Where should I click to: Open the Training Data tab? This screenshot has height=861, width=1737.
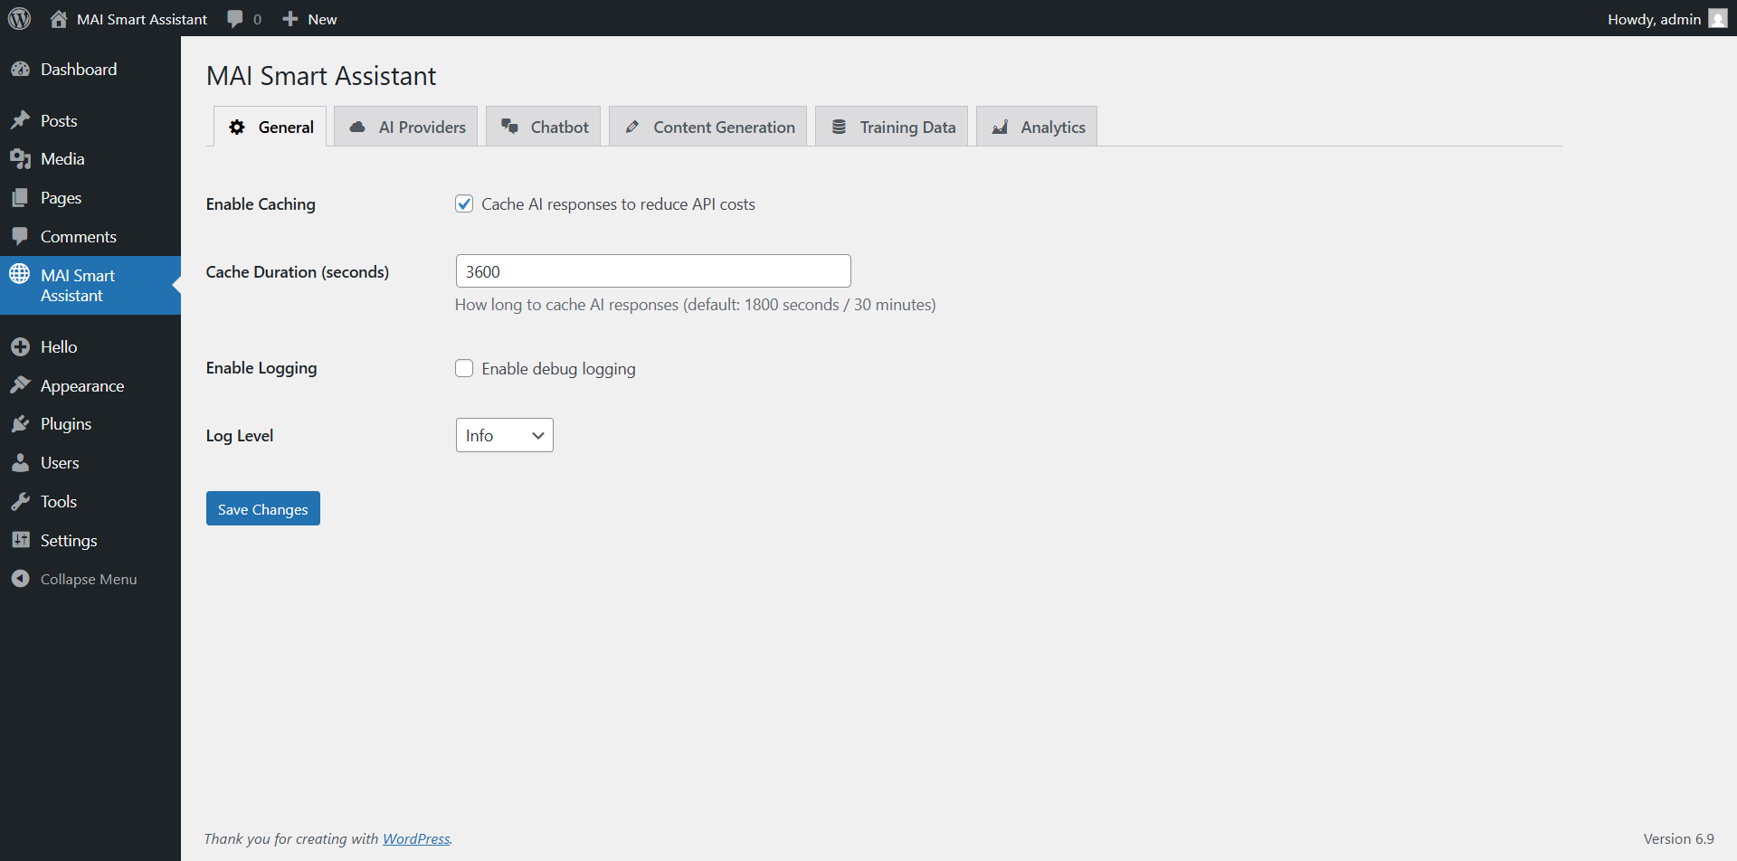tap(891, 127)
